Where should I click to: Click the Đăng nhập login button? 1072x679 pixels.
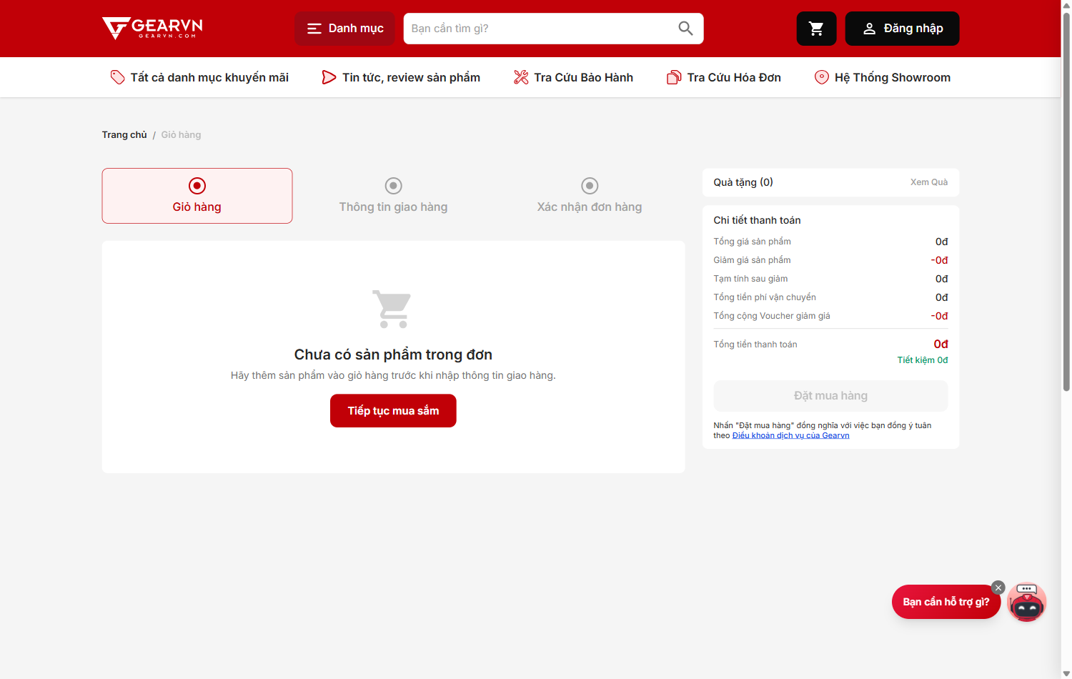point(903,29)
